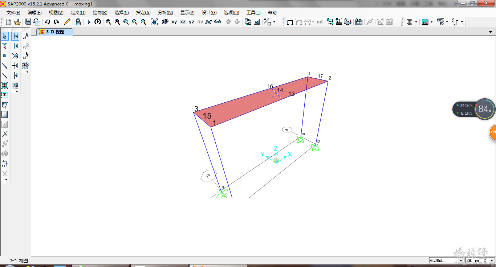The image size is (496, 267).
Task: Click the 84% memory usage widget
Action: click(x=485, y=109)
